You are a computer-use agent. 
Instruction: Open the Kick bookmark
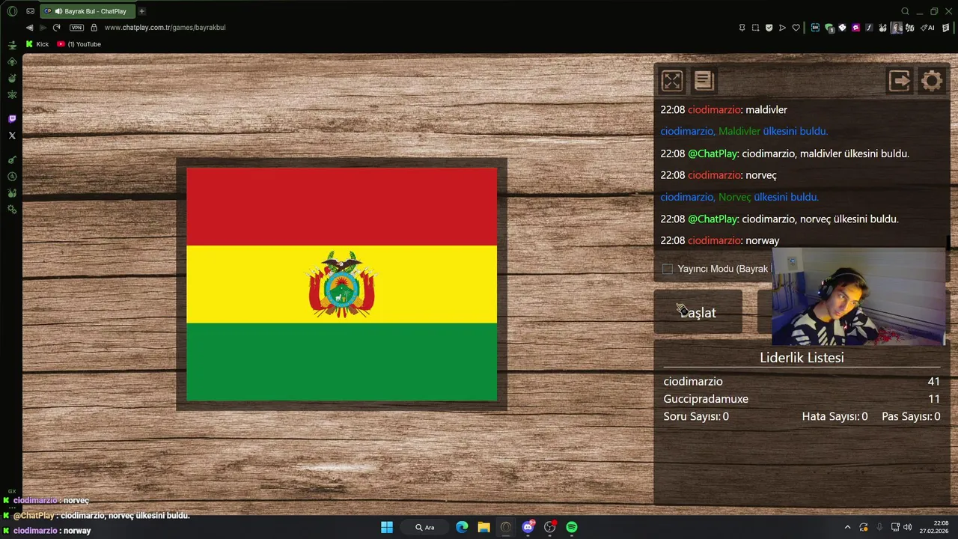click(37, 44)
